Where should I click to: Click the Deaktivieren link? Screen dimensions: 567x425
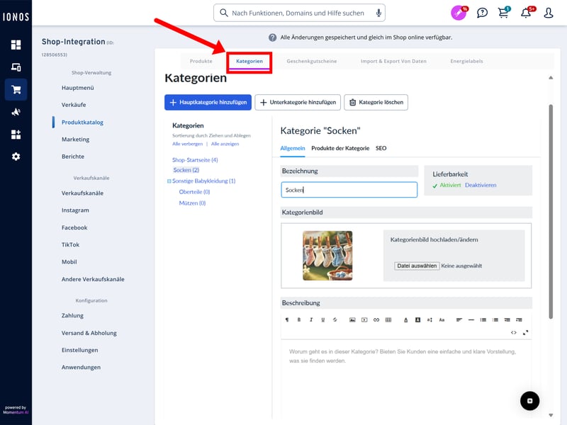481,185
